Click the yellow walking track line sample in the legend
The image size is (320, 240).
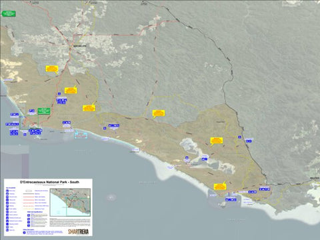coord(28,209)
